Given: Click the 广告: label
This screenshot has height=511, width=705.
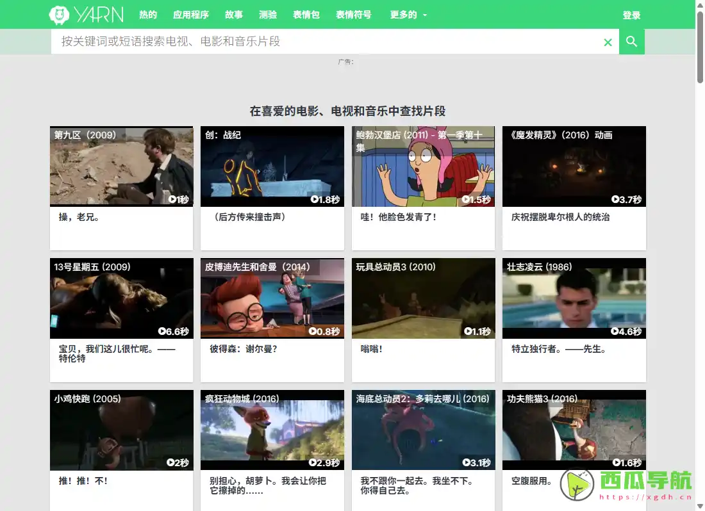Looking at the screenshot, I should click(345, 62).
